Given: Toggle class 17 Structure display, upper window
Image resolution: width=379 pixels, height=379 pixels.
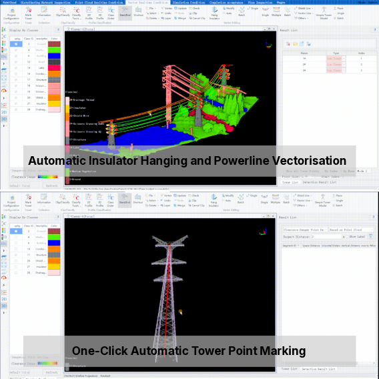Looking at the screenshot, I should coord(16,80).
